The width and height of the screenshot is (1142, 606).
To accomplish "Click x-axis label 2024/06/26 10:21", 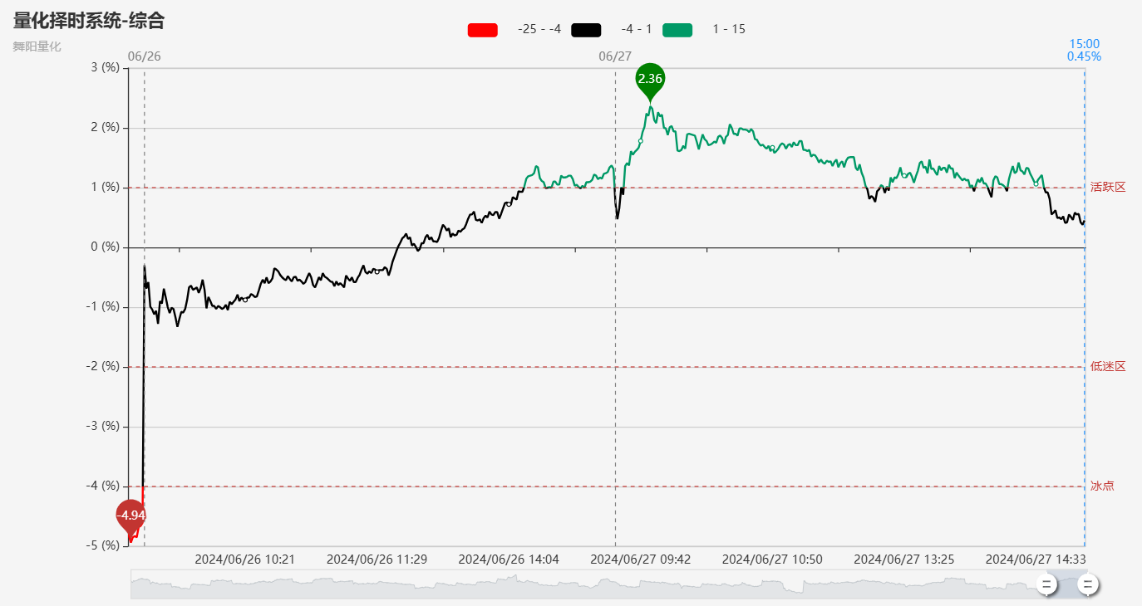I will tap(244, 560).
